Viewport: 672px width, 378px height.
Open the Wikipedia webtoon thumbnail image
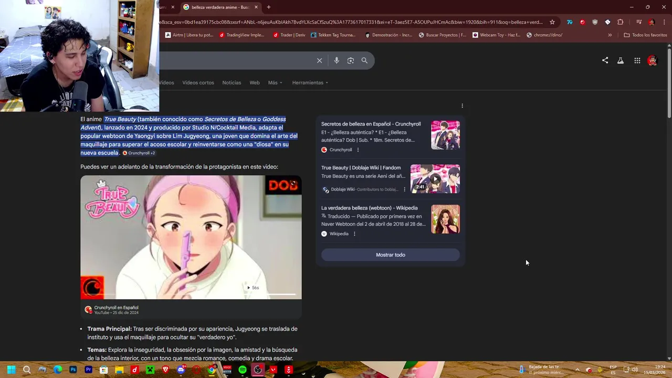(x=445, y=219)
